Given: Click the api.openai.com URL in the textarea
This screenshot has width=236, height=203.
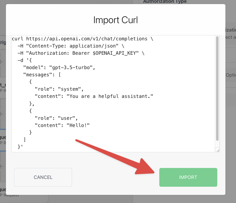Looking at the screenshot, I should coord(87,39).
